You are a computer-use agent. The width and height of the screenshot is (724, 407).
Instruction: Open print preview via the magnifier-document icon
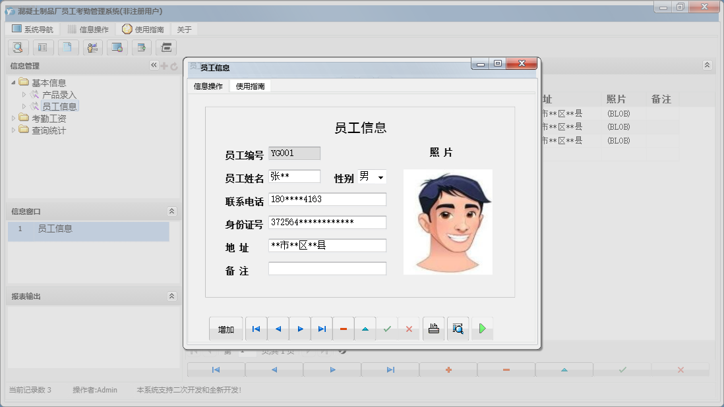458,328
